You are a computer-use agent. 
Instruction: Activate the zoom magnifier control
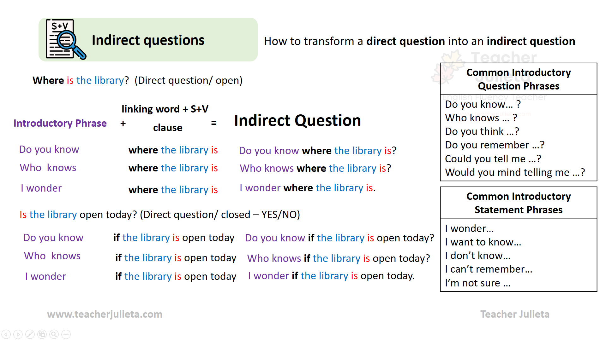[54, 334]
